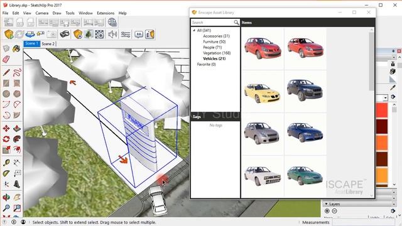402x226 pixels.
Task: Select the Tape Measure tool
Action: pyautogui.click(x=6, y=163)
